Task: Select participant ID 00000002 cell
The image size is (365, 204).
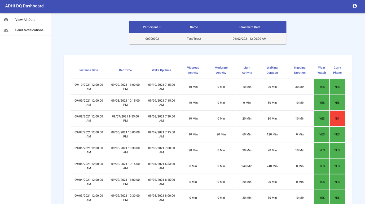Action: [x=152, y=39]
